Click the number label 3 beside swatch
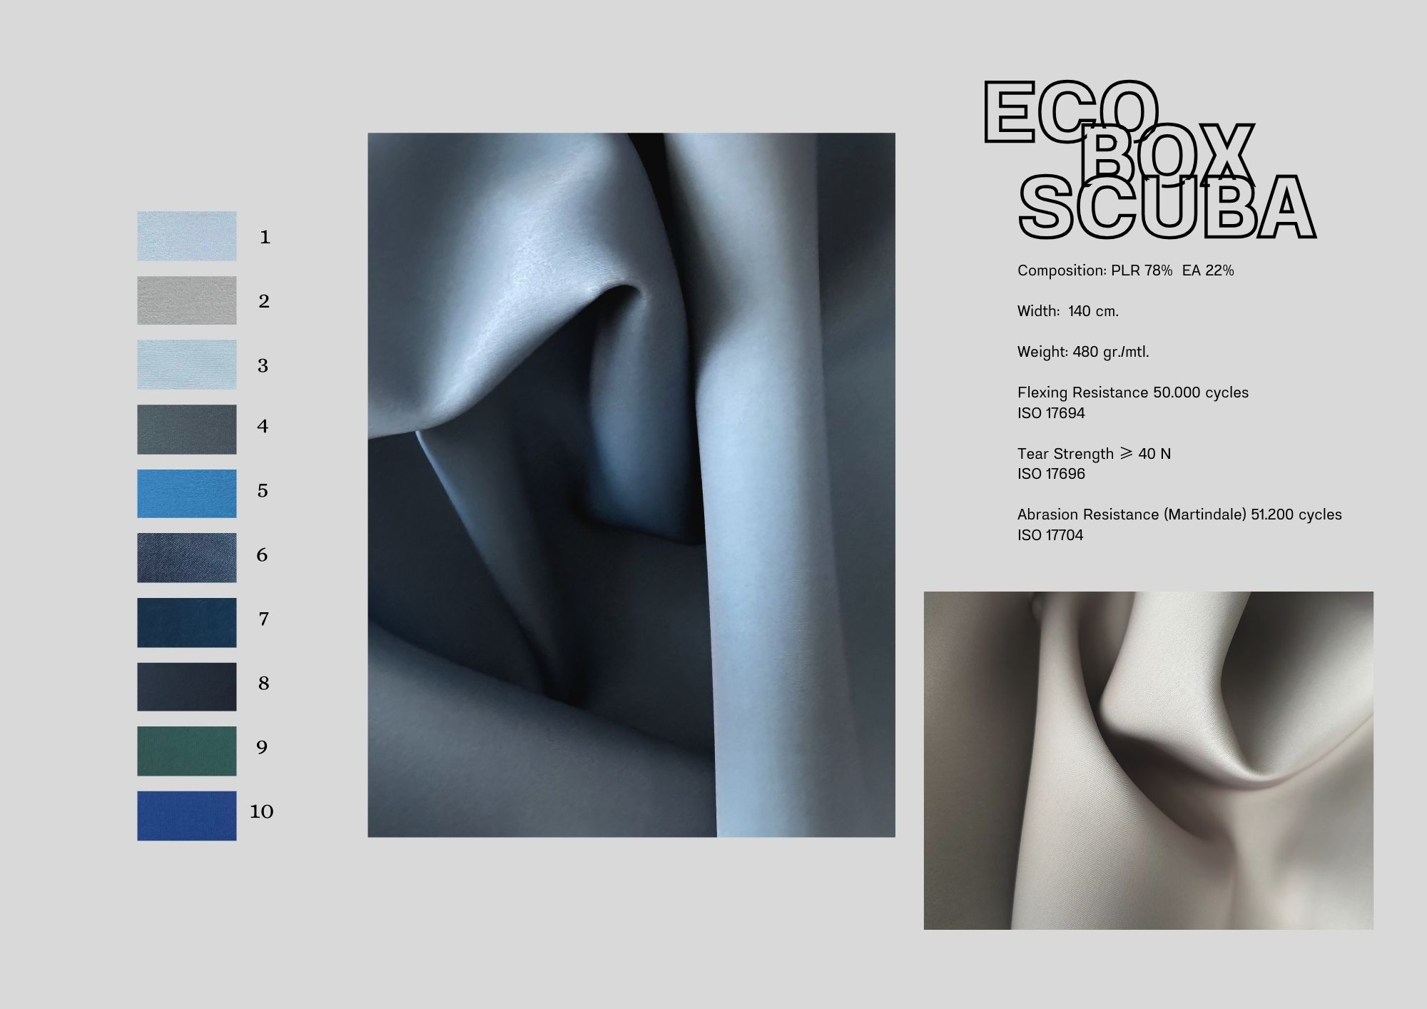The width and height of the screenshot is (1427, 1009). point(263,366)
